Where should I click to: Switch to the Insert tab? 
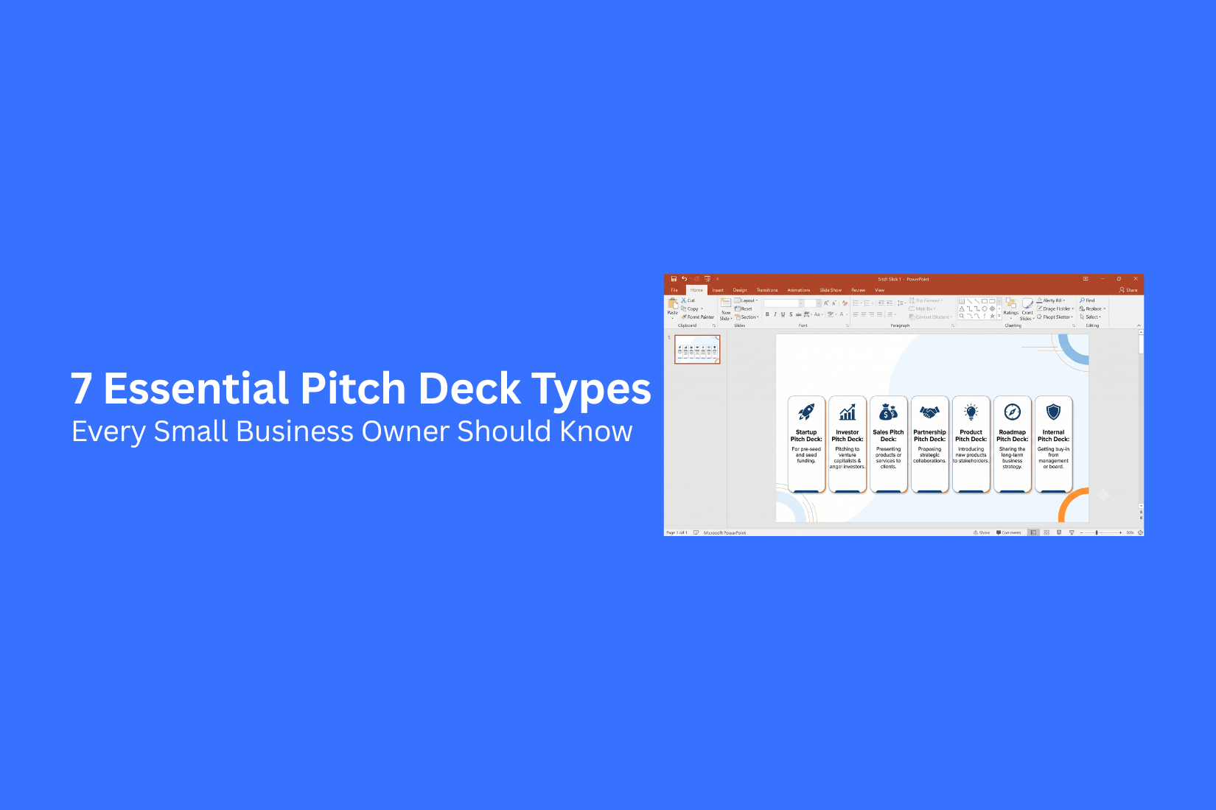pos(718,290)
